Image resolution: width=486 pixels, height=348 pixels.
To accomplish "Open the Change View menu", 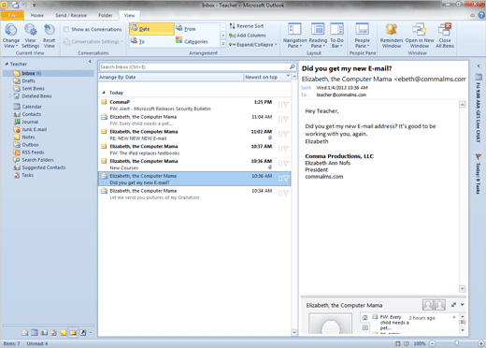I will point(11,36).
